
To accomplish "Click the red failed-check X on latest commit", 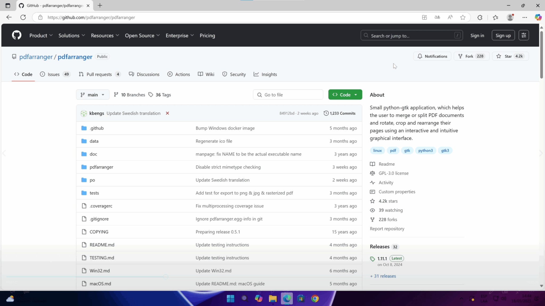I will pyautogui.click(x=167, y=113).
